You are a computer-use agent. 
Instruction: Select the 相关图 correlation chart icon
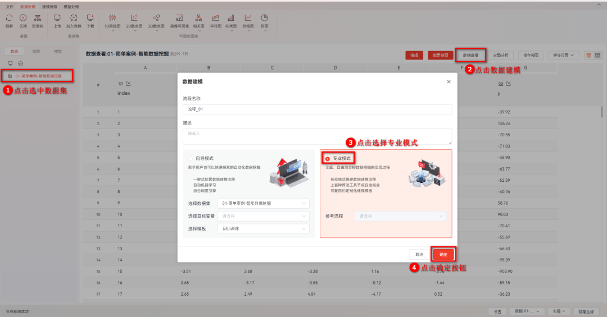click(x=198, y=18)
